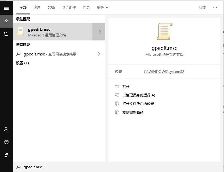Select 以管理员身份运行 admin shield icon
224x172 pixels.
pyautogui.click(x=117, y=95)
